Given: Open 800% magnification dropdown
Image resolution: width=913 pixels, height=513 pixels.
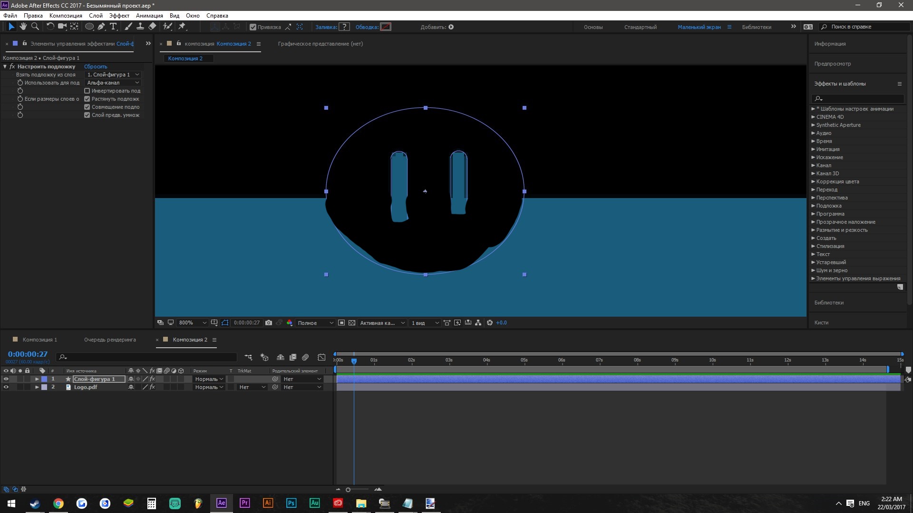Looking at the screenshot, I should click(193, 323).
